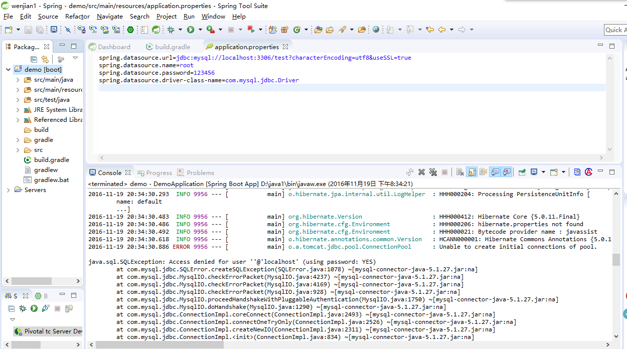Open the Display Selected Console dropdown

point(543,172)
